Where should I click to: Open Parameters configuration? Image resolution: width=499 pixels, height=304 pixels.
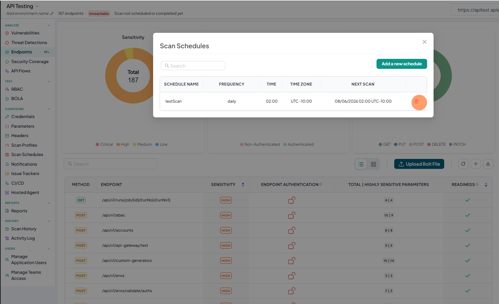[23, 126]
